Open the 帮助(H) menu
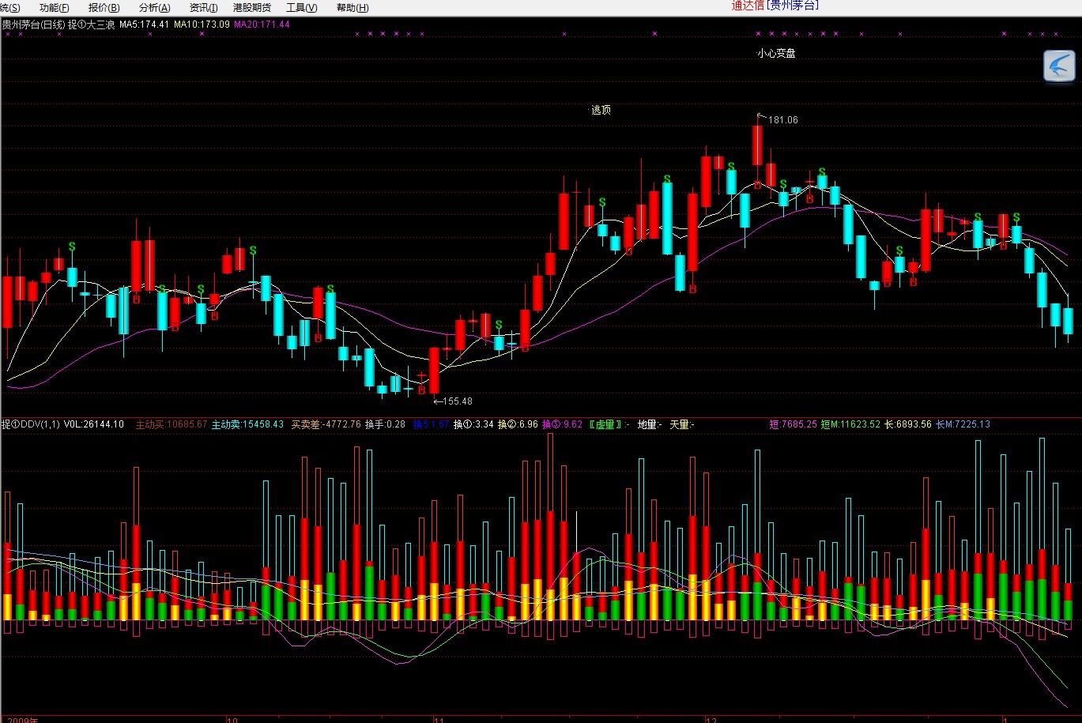 click(x=352, y=8)
